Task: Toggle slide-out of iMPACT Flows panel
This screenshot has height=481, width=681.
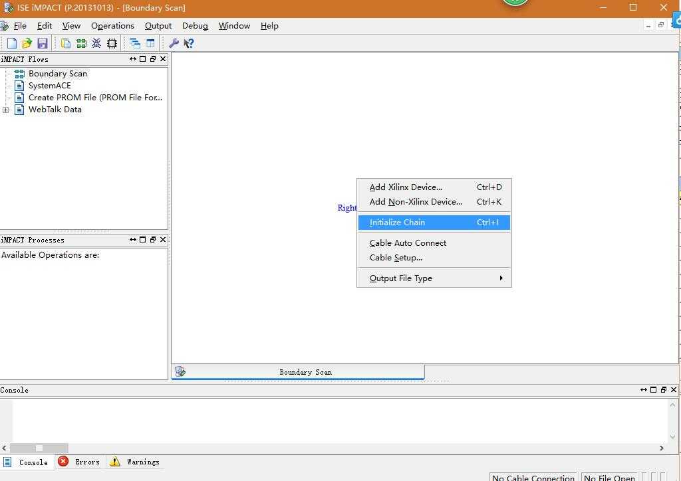Action: [x=133, y=59]
